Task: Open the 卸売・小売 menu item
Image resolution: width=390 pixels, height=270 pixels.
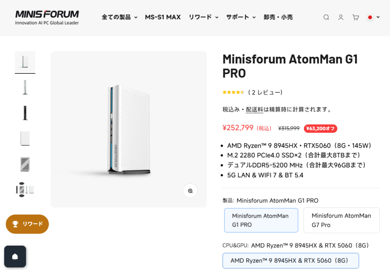Action: (x=278, y=17)
